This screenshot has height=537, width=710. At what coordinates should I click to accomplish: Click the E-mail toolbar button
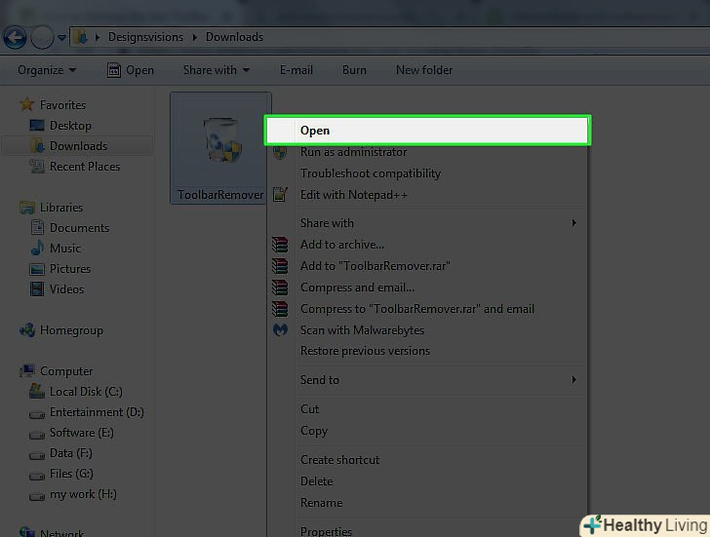pyautogui.click(x=296, y=70)
